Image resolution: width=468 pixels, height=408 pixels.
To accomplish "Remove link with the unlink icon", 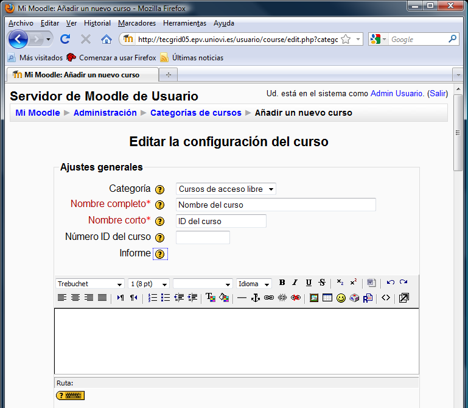I will [x=282, y=298].
